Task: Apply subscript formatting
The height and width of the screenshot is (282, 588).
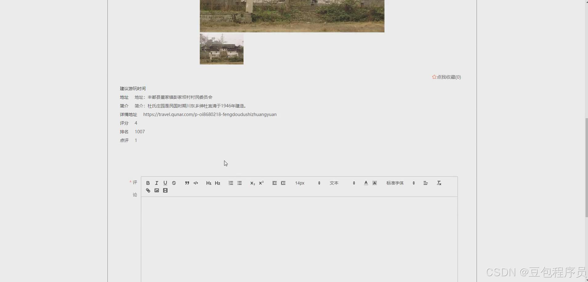Action: click(x=252, y=183)
